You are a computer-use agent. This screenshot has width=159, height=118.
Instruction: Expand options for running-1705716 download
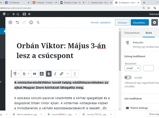(x=111, y=114)
